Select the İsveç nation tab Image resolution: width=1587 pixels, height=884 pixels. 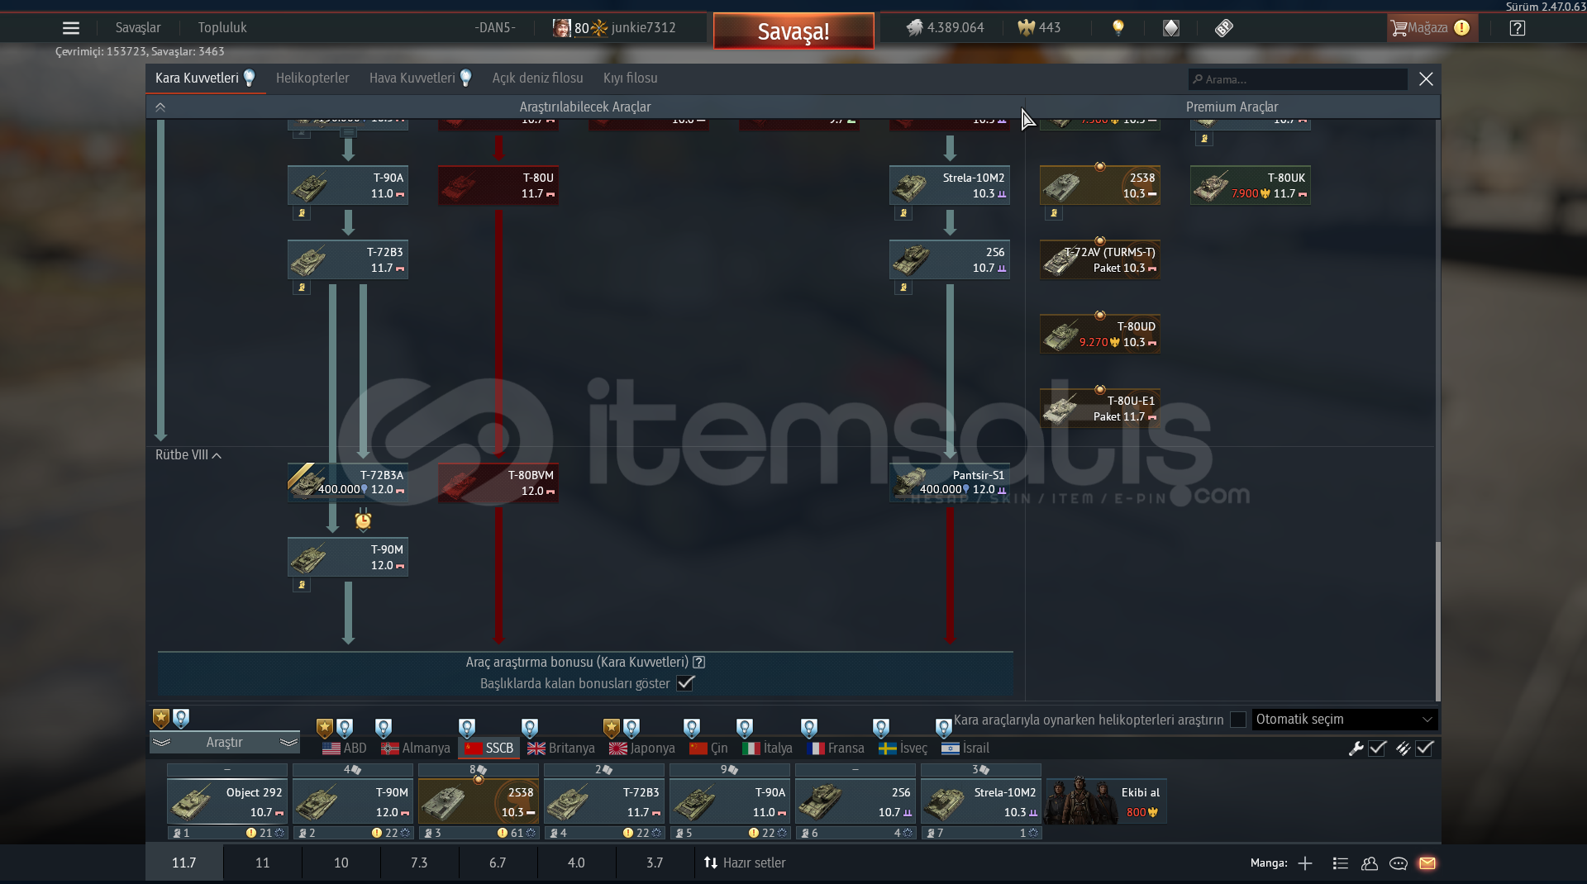903,748
